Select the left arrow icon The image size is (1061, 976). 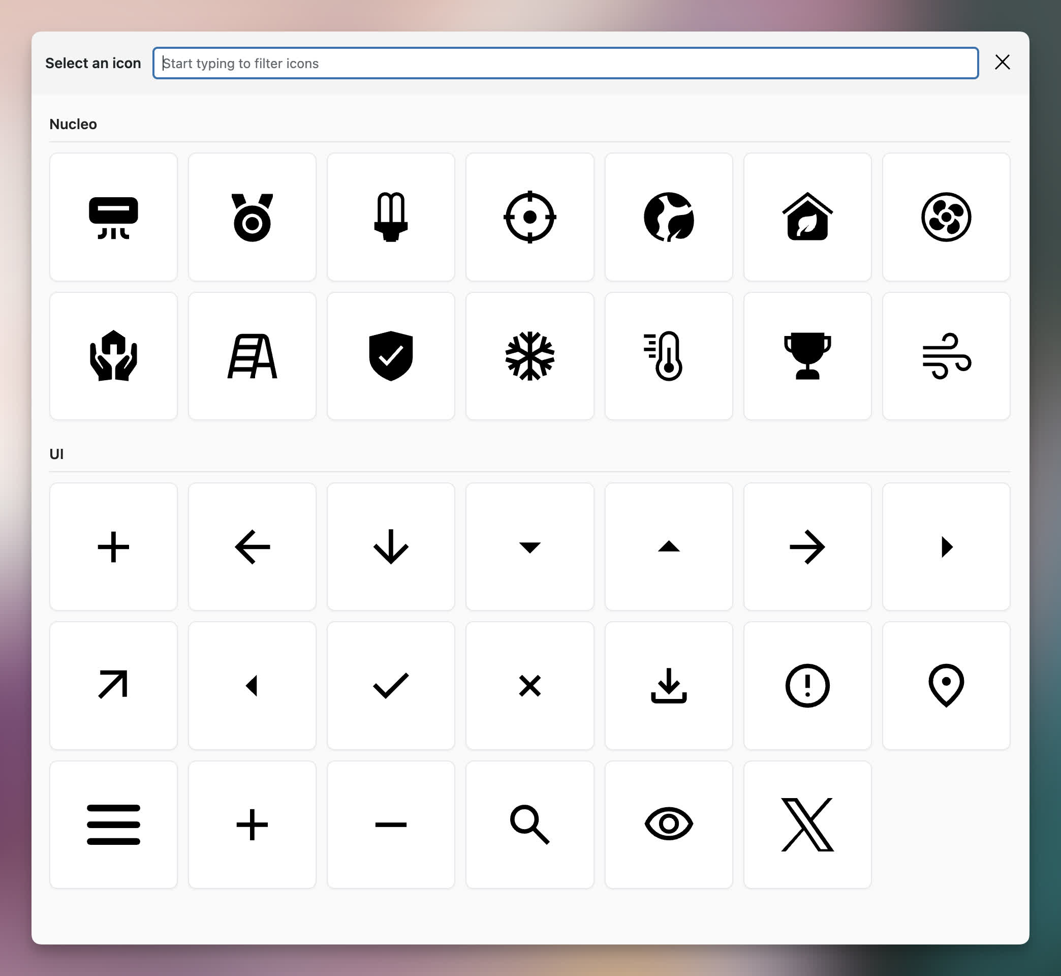[x=253, y=546]
